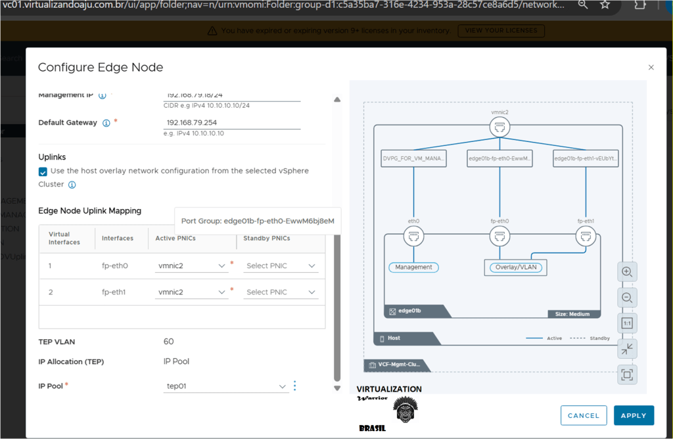Click scrollbar down arrow in form panel

pyautogui.click(x=337, y=388)
